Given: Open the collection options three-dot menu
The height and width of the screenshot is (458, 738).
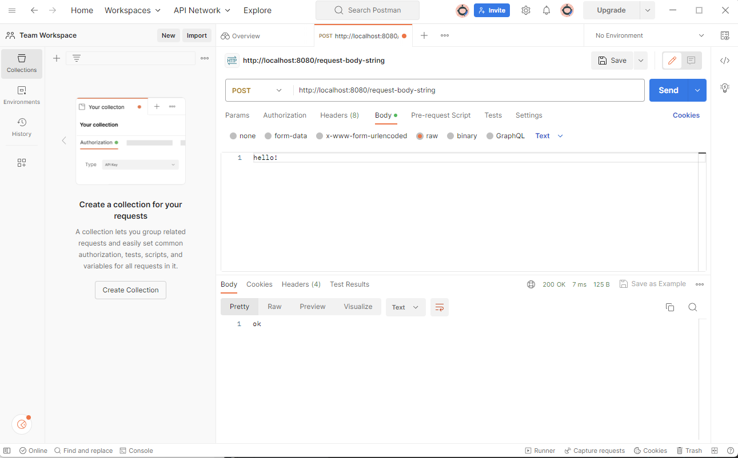Looking at the screenshot, I should (205, 58).
